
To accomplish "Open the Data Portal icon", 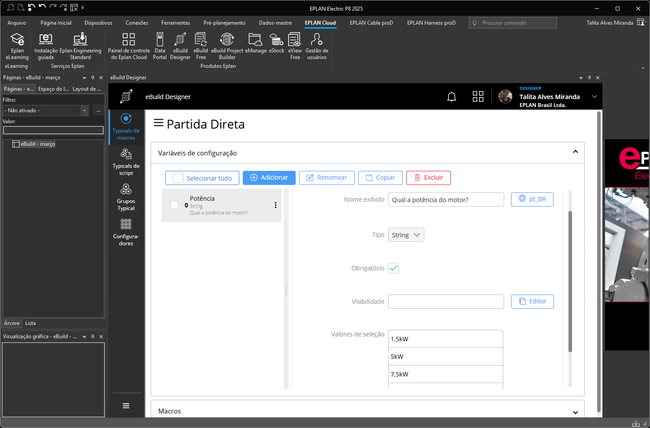I will tap(160, 44).
